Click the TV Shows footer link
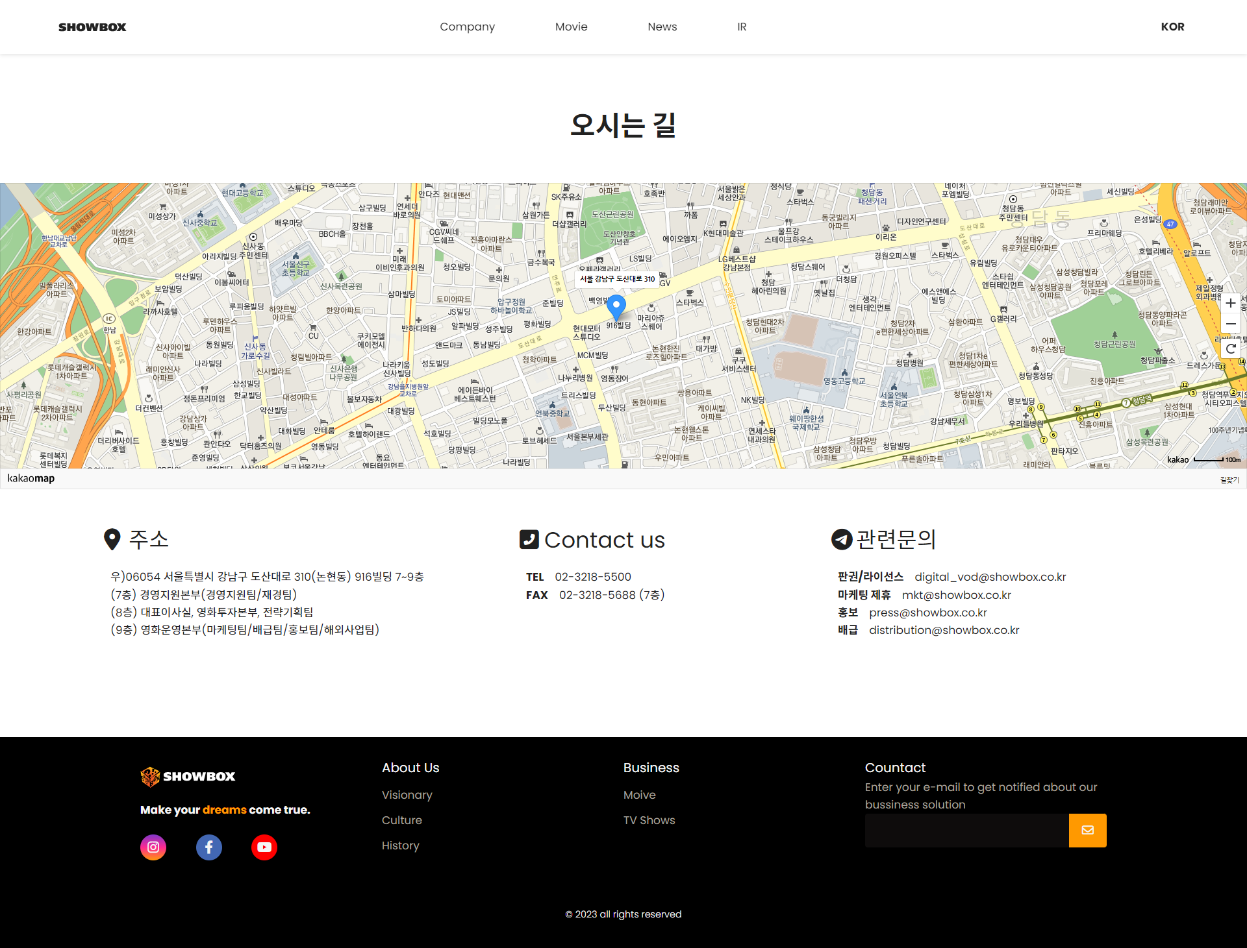1247x948 pixels. point(649,820)
